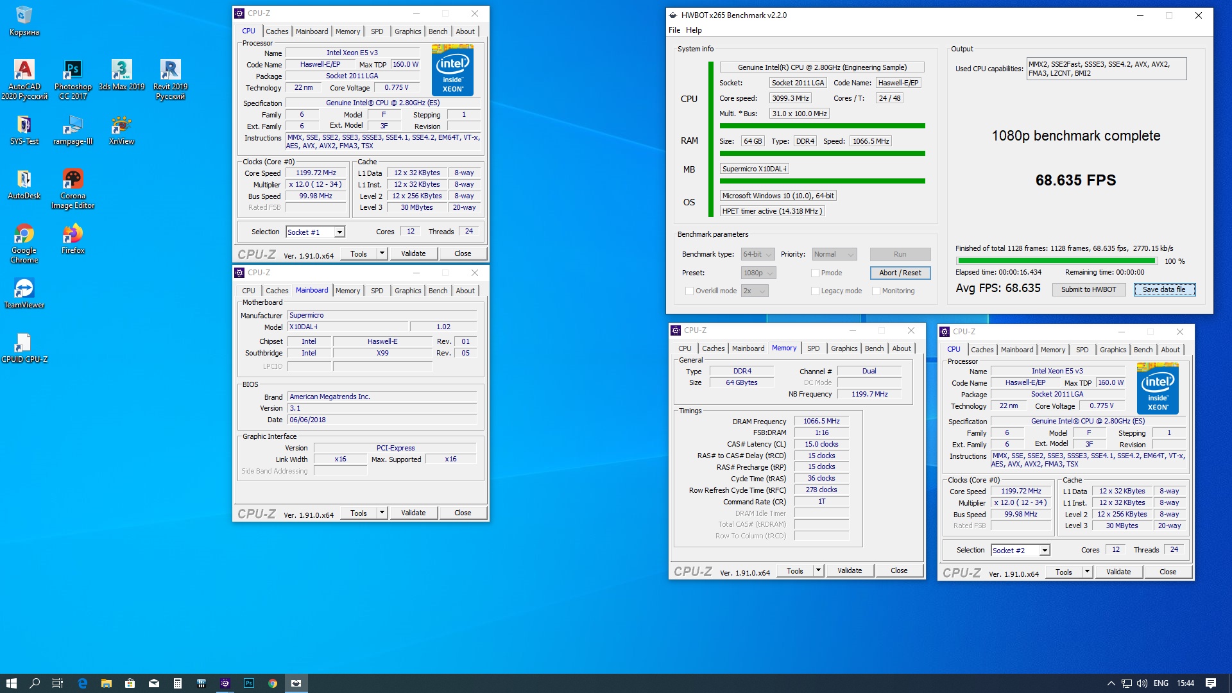
Task: Open 3ds Max 2019 desktop shortcut
Action: point(121,74)
